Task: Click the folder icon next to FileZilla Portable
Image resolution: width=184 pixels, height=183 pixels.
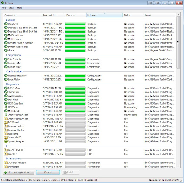Action: pyautogui.click(x=6, y=150)
